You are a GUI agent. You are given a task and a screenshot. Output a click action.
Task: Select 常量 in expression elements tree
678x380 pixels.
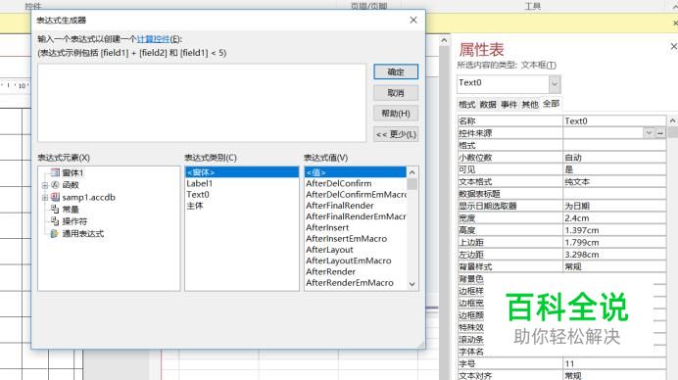tap(71, 210)
